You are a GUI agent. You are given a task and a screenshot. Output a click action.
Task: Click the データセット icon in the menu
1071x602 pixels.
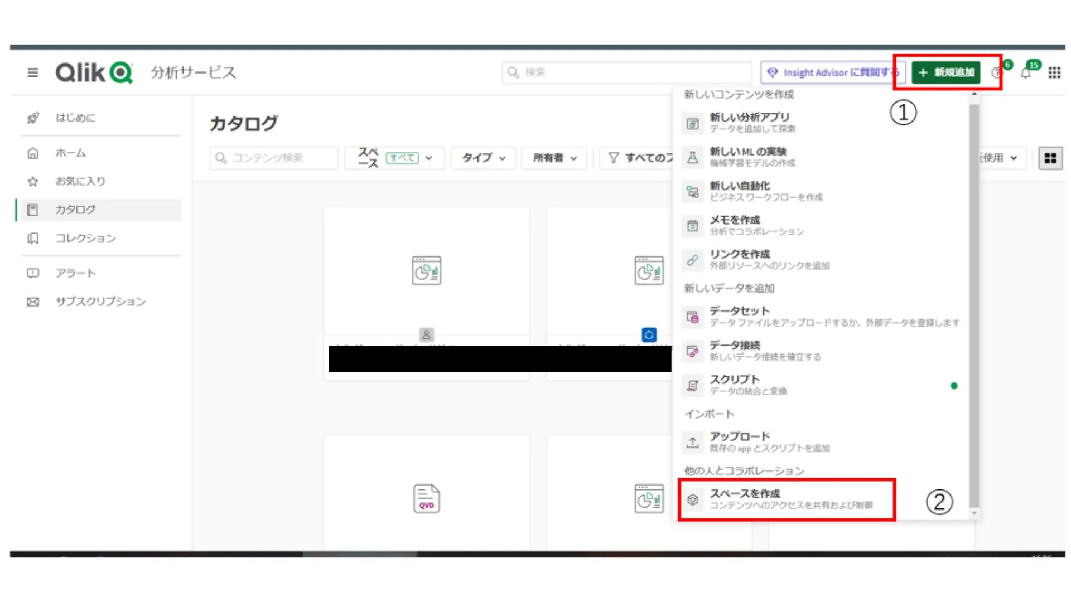click(693, 317)
